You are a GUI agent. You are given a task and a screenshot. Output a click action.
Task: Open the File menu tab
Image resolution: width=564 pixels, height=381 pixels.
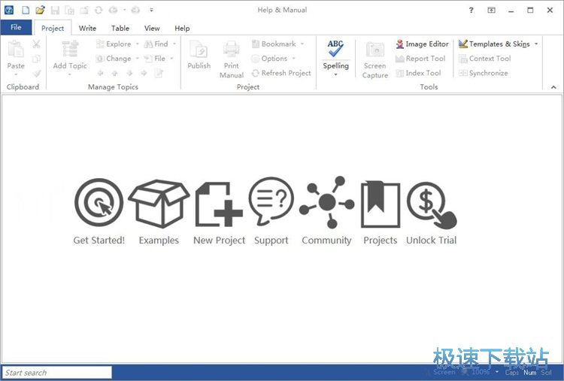coord(16,27)
